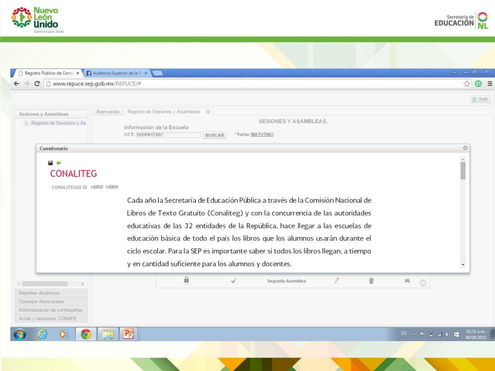The image size is (495, 371).
Task: Close the Cuestionario dialog
Action: pos(465,148)
